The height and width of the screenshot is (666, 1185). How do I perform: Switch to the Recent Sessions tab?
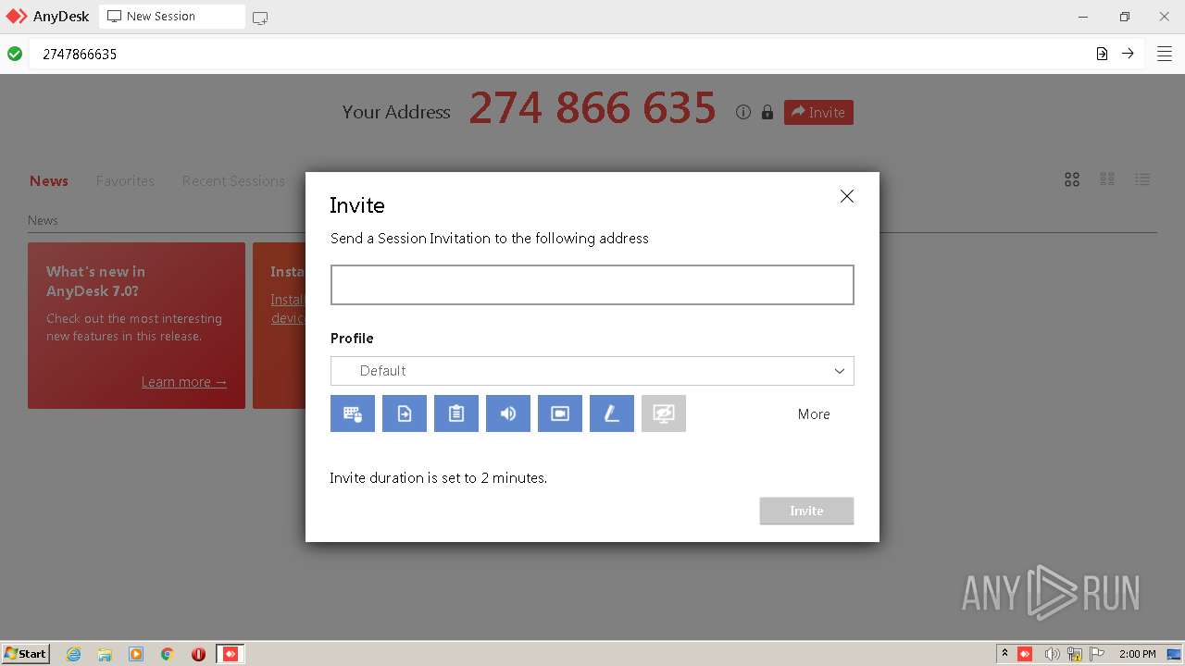pos(233,181)
